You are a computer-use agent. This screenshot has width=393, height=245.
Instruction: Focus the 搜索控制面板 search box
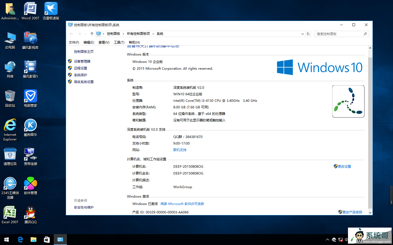(x=342, y=34)
